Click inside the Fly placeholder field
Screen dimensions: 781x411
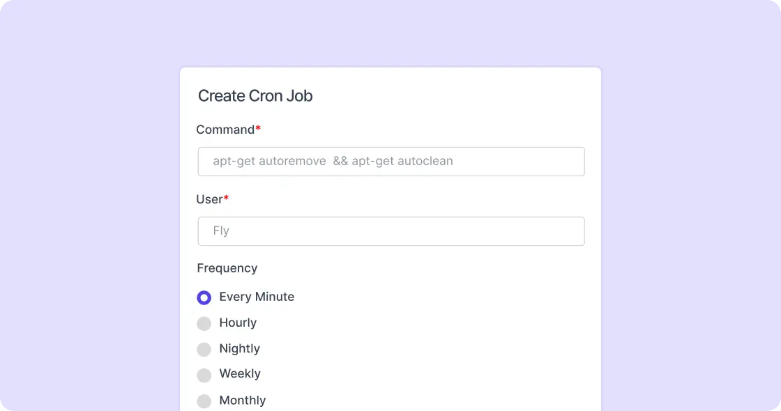coord(221,231)
